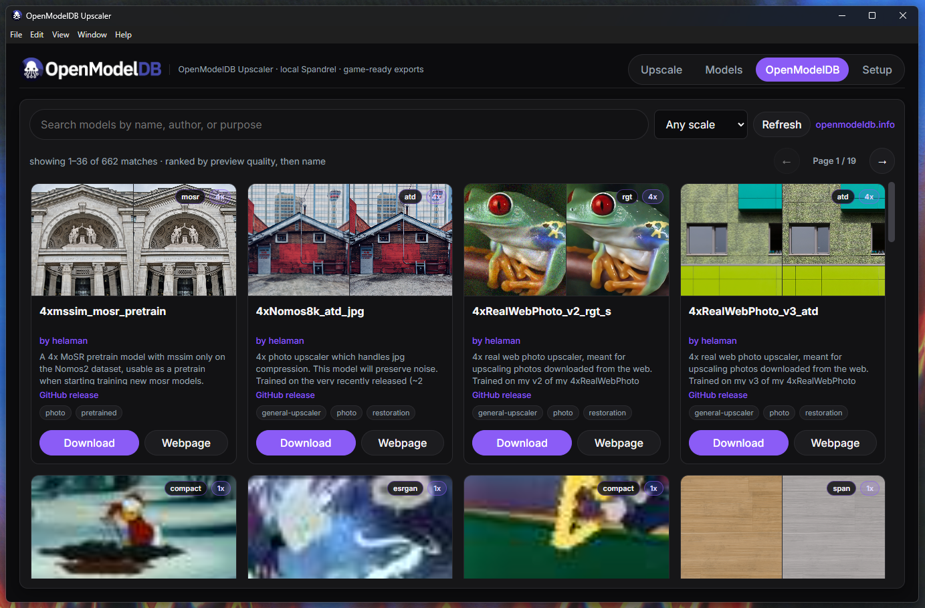
Task: Open the View menu
Action: [x=61, y=35]
